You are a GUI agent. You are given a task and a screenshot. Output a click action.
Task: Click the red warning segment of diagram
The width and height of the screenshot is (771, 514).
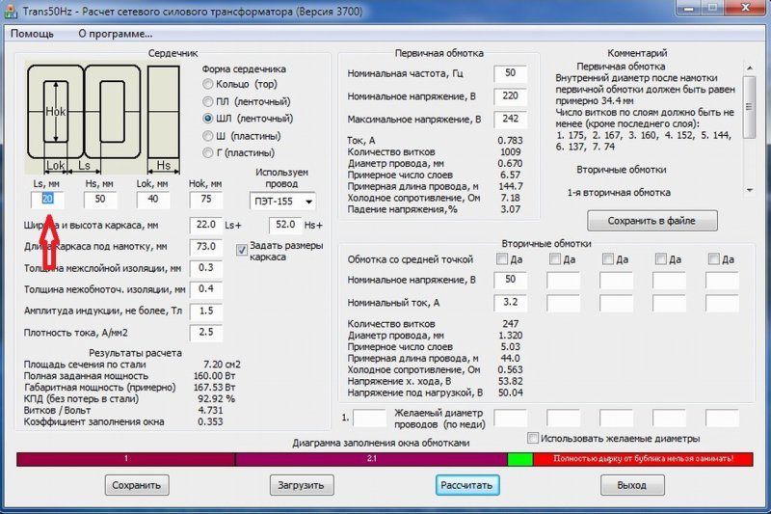coord(643,459)
